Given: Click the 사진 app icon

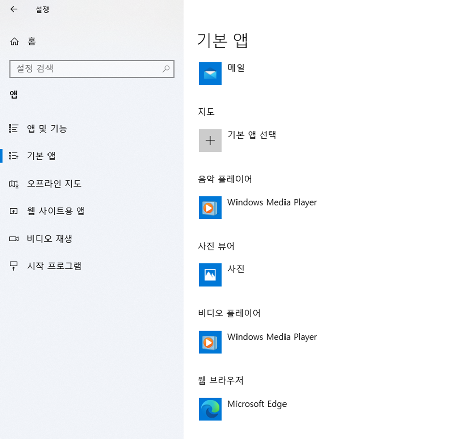Looking at the screenshot, I should [x=210, y=275].
